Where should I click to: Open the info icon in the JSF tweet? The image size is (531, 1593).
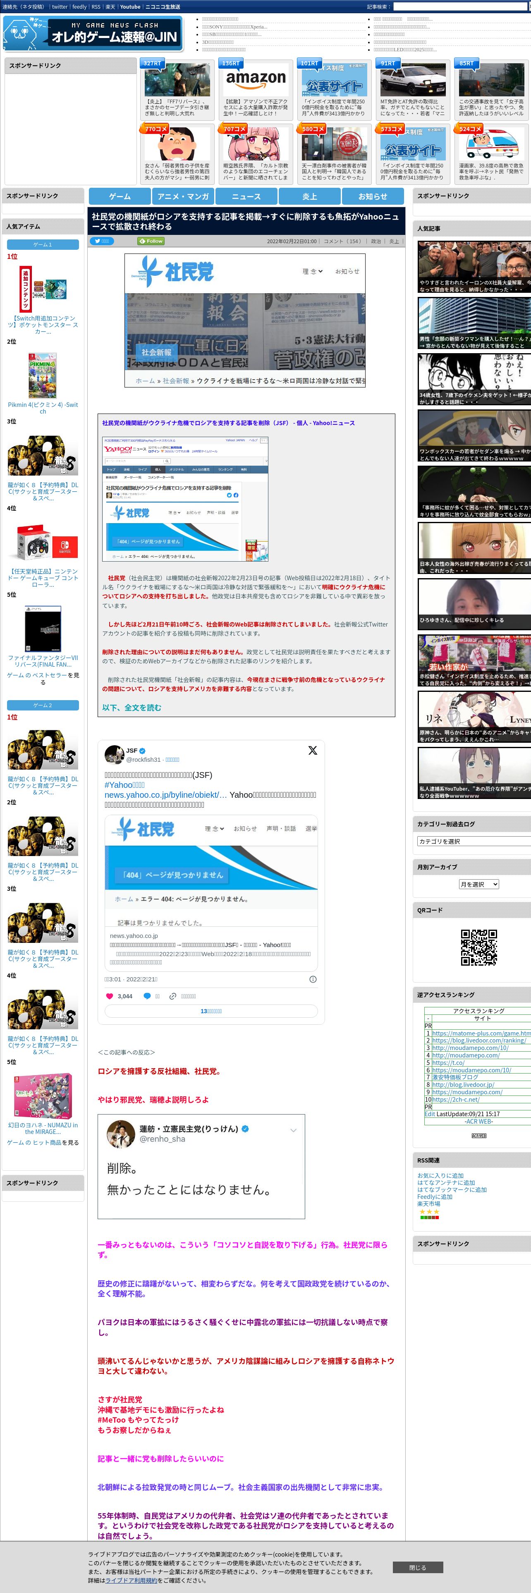tap(313, 979)
